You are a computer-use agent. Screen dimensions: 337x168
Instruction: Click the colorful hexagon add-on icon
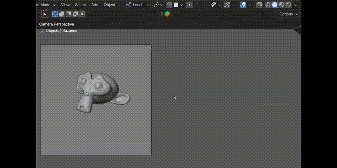(167, 14)
